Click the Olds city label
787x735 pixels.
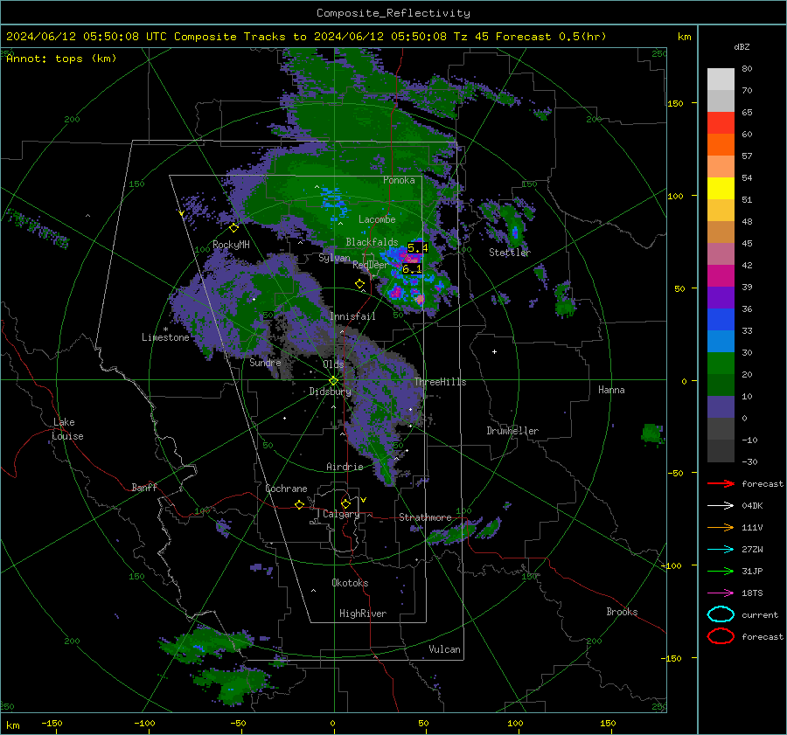click(x=333, y=364)
